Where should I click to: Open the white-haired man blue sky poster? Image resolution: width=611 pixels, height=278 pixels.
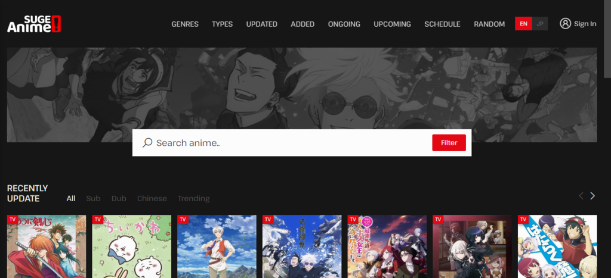pos(217,246)
